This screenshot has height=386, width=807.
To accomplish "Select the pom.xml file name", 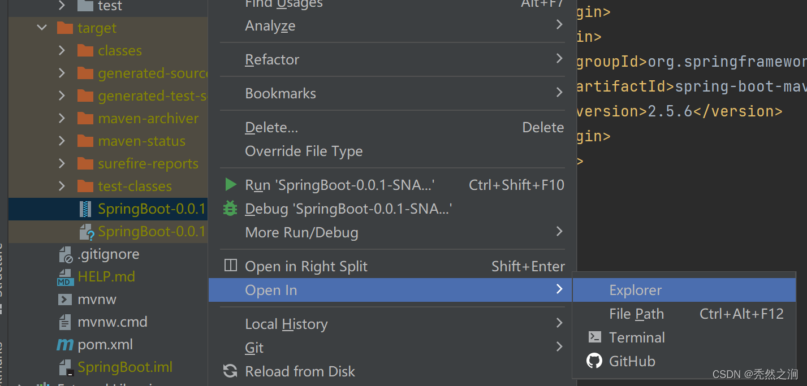I will [105, 345].
